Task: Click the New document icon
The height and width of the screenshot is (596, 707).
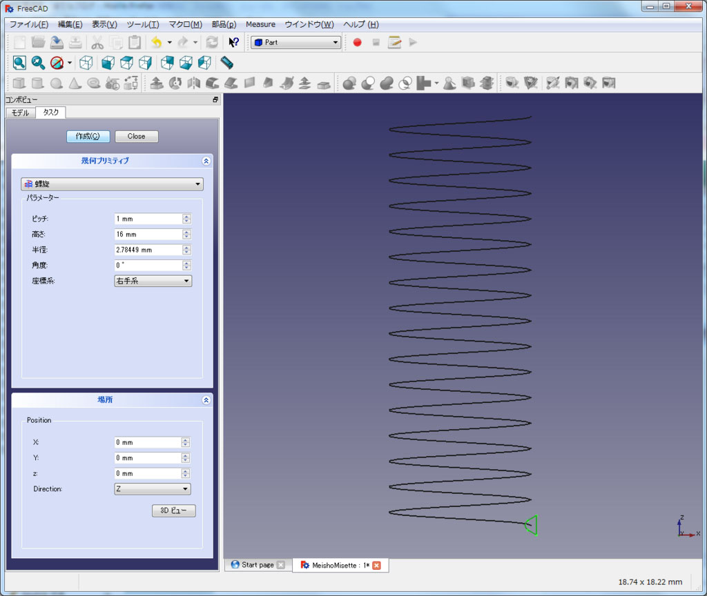Action: [19, 42]
